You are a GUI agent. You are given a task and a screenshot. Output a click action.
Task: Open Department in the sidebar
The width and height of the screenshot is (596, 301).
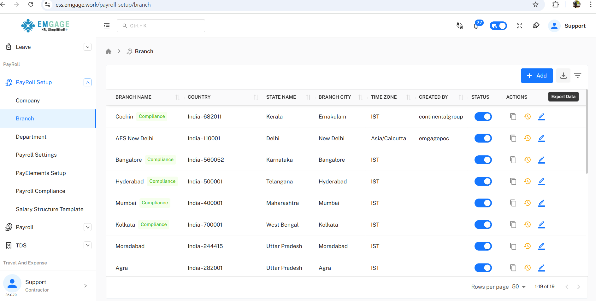click(x=31, y=137)
